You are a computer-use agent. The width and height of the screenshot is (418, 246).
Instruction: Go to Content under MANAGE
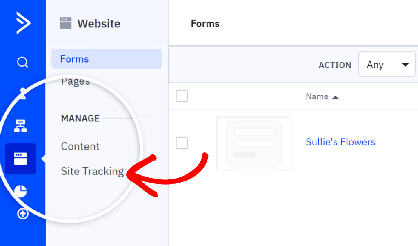click(80, 146)
